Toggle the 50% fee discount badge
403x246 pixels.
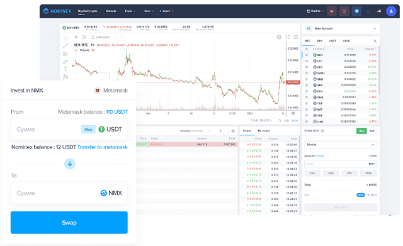[x=361, y=195]
